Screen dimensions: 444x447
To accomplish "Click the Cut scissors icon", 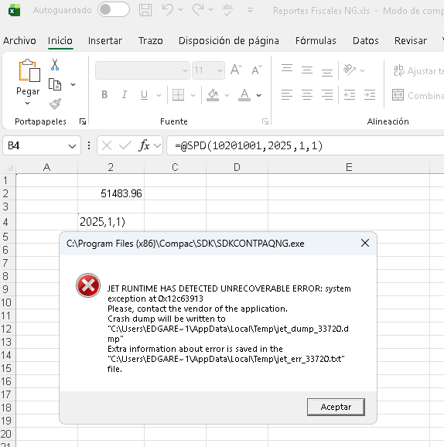I will tap(55, 65).
